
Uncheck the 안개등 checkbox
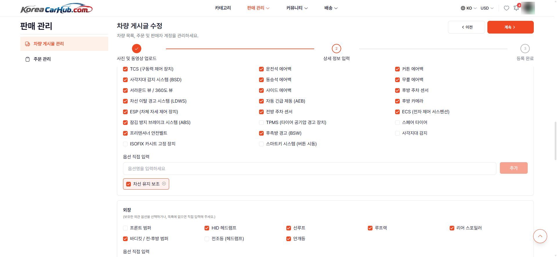tap(289, 239)
